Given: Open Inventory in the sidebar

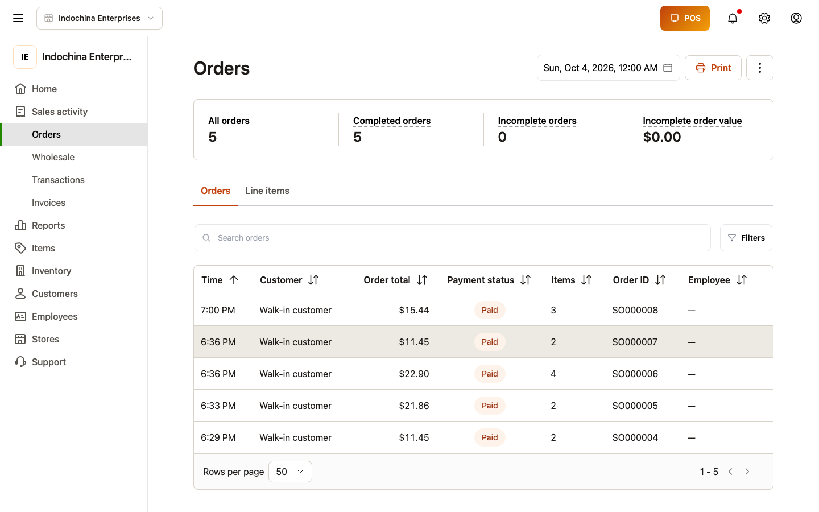Looking at the screenshot, I should click(74, 271).
